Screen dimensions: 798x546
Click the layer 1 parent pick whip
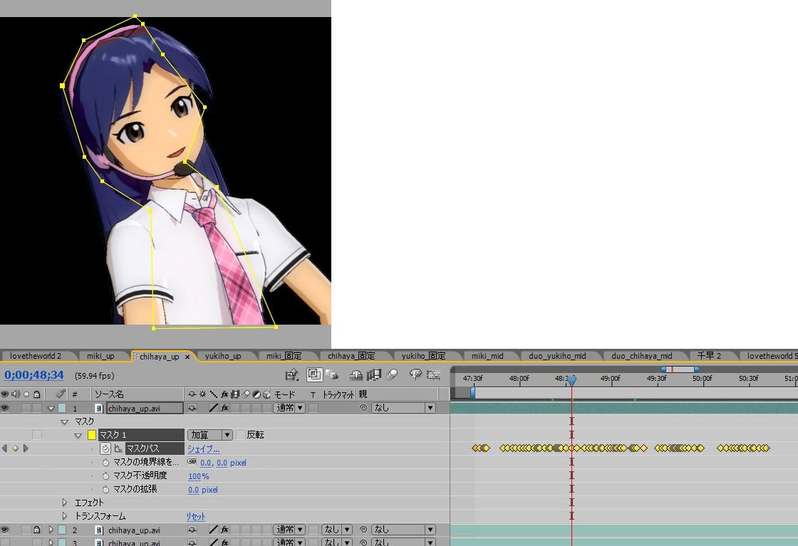tap(363, 408)
